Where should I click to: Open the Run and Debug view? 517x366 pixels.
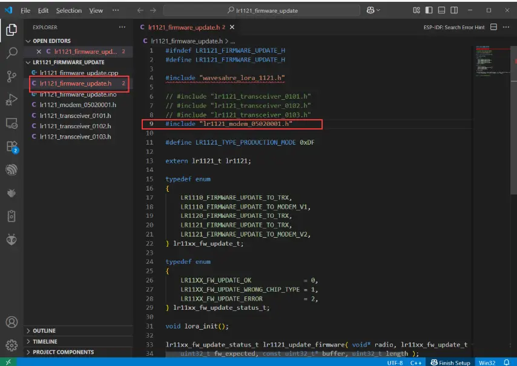11,100
